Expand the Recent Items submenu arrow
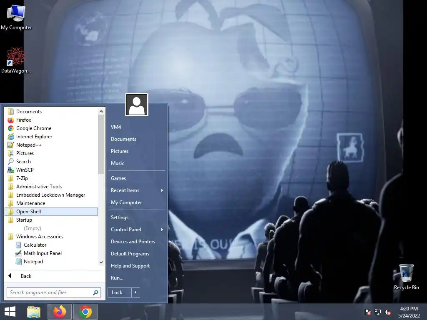The image size is (427, 320). pos(162,190)
